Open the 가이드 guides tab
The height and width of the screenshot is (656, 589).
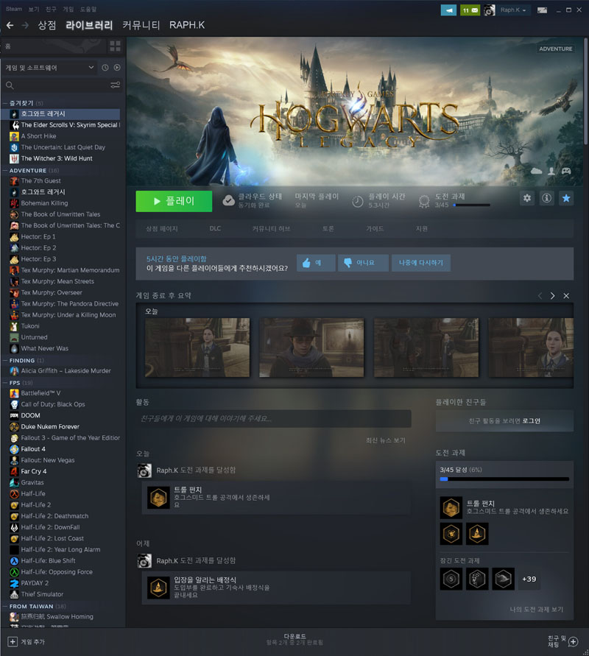tap(375, 228)
